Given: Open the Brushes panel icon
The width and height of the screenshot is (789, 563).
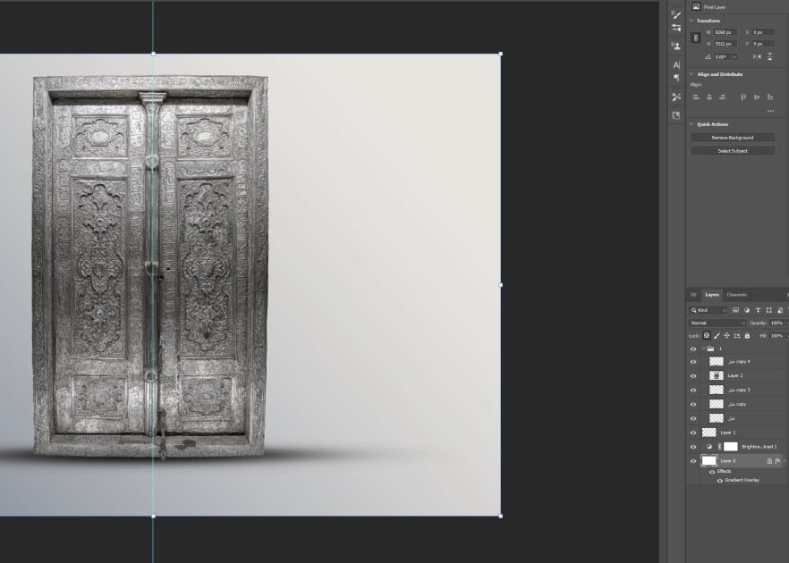Looking at the screenshot, I should (676, 13).
